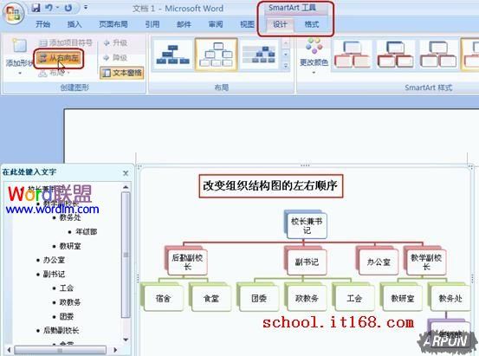The height and width of the screenshot is (356, 479).
Task: Select the 政教务 shape in diagram
Action: (307, 298)
